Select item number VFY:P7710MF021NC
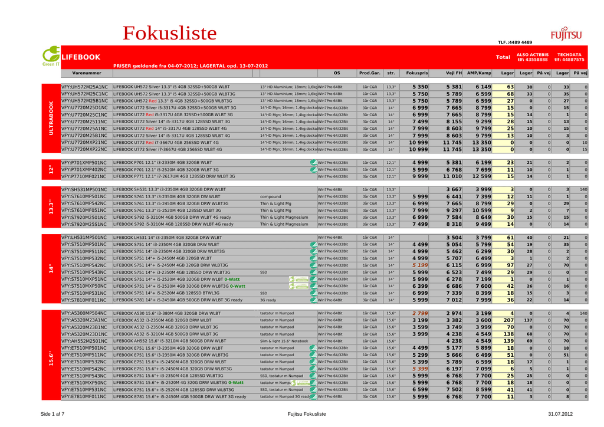This screenshot has height=427, width=604. [x=83, y=176]
